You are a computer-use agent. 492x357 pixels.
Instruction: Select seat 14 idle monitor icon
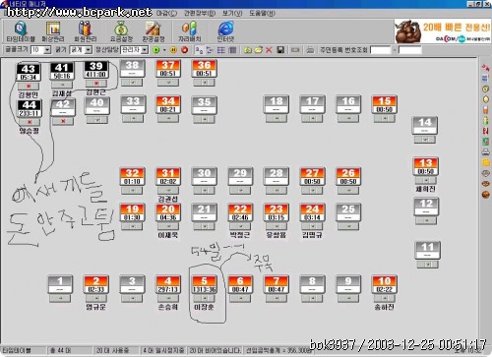425,125
